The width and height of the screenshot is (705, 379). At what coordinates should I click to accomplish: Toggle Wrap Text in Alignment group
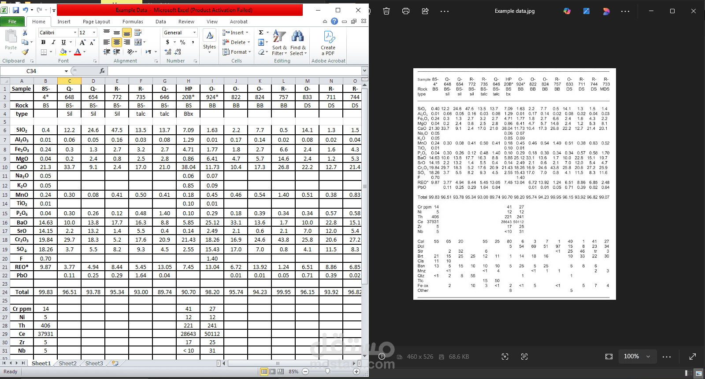click(x=138, y=32)
